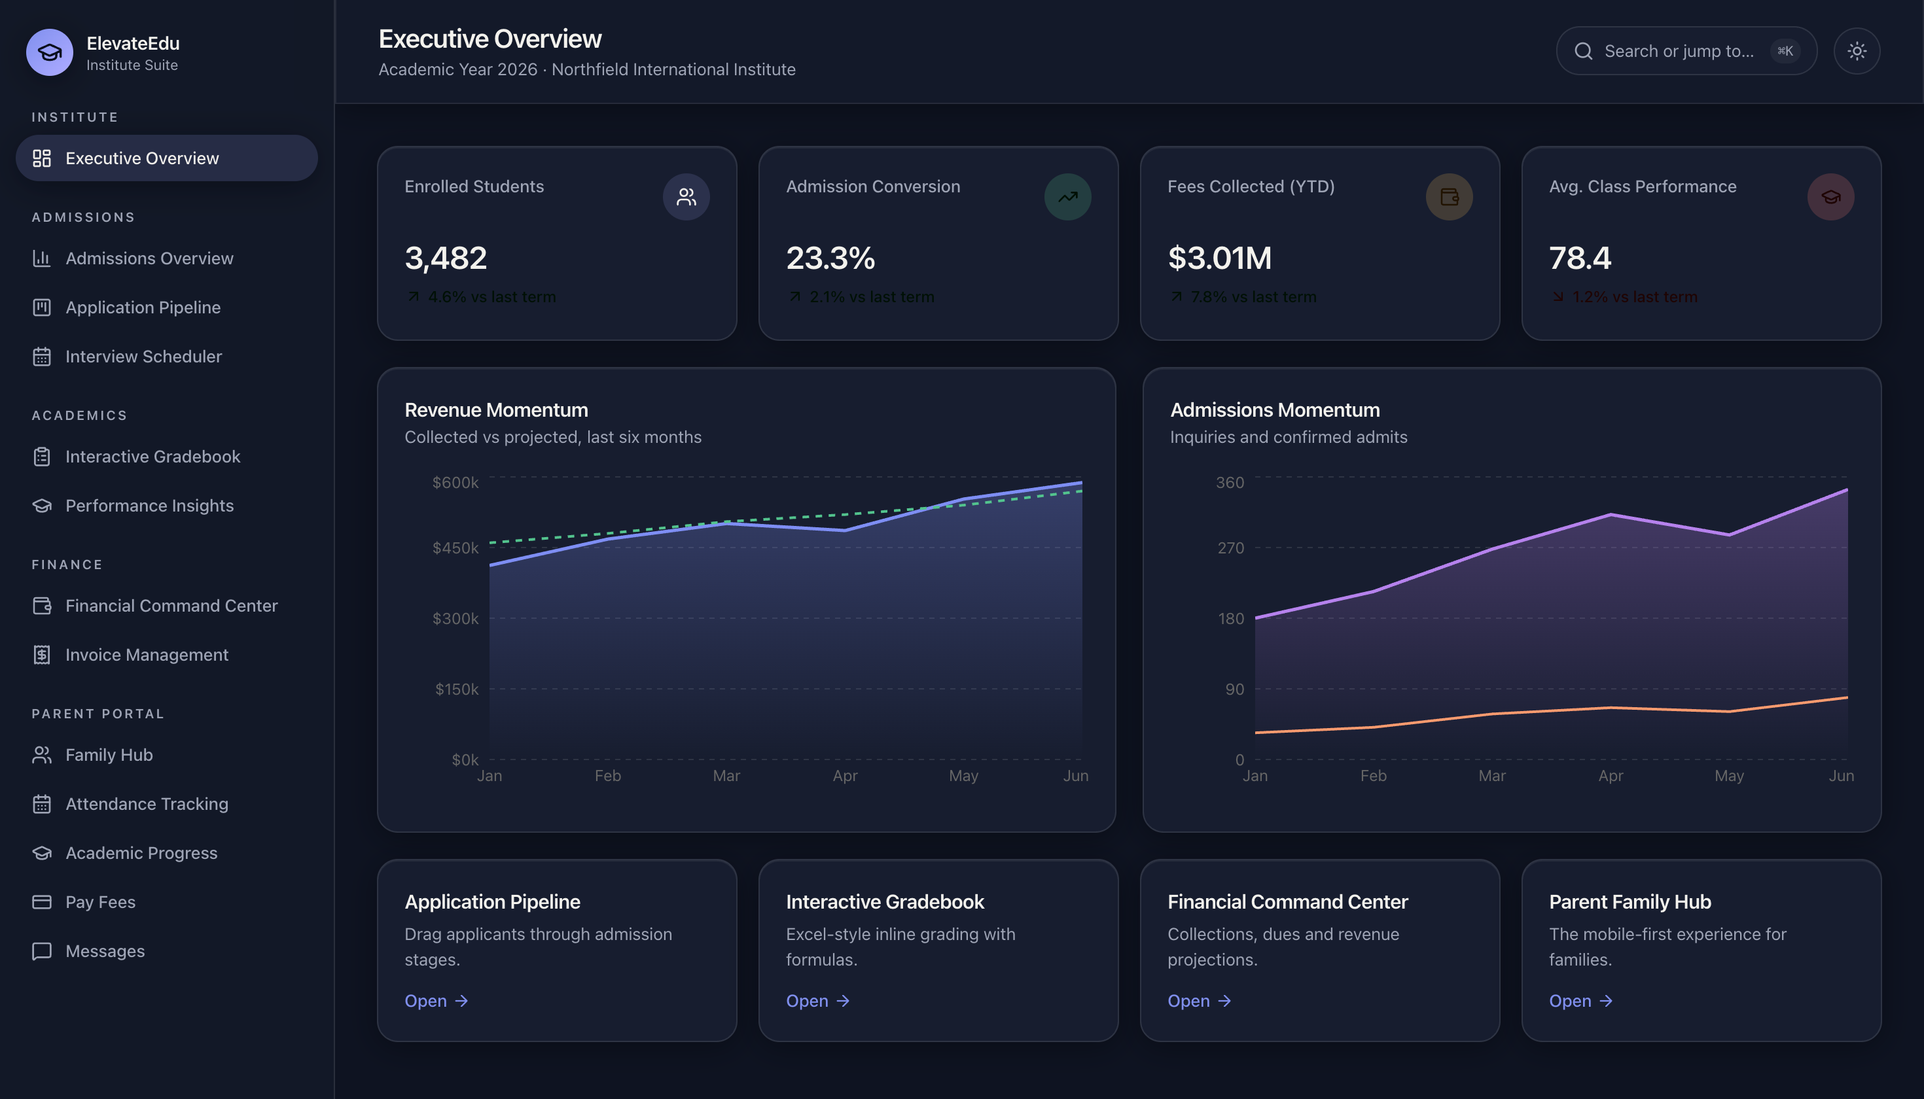Open Interactive Gradebook from sidebar
The height and width of the screenshot is (1099, 1924).
(167, 457)
